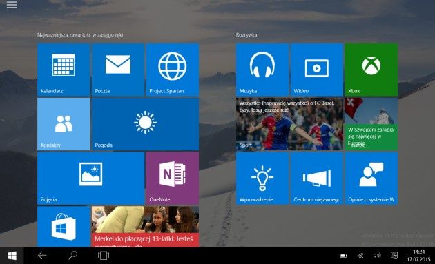Open the Centrum niejawnego megaphone tile
The height and width of the screenshot is (264, 435).
click(x=316, y=179)
